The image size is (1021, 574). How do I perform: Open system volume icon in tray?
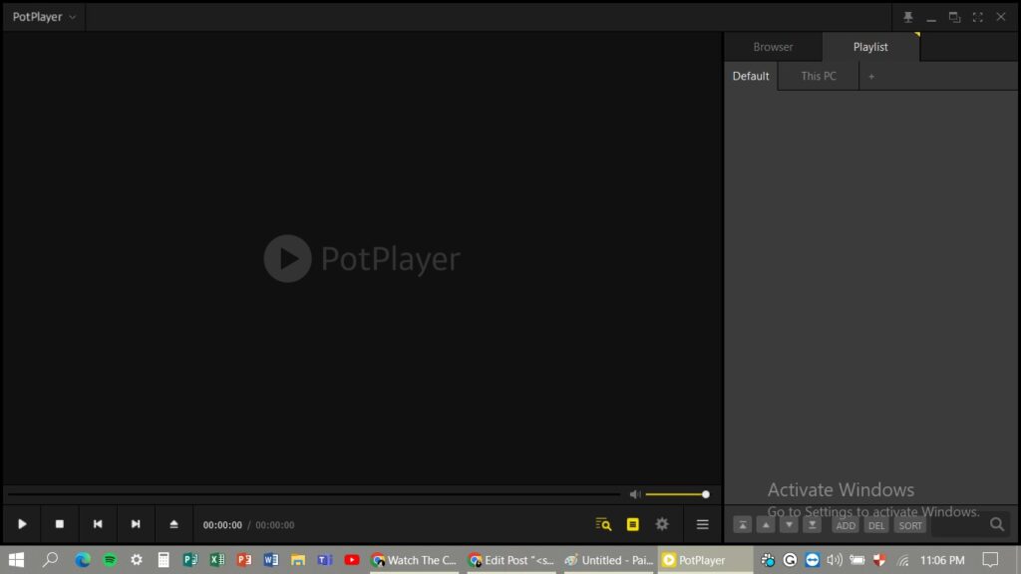835,560
